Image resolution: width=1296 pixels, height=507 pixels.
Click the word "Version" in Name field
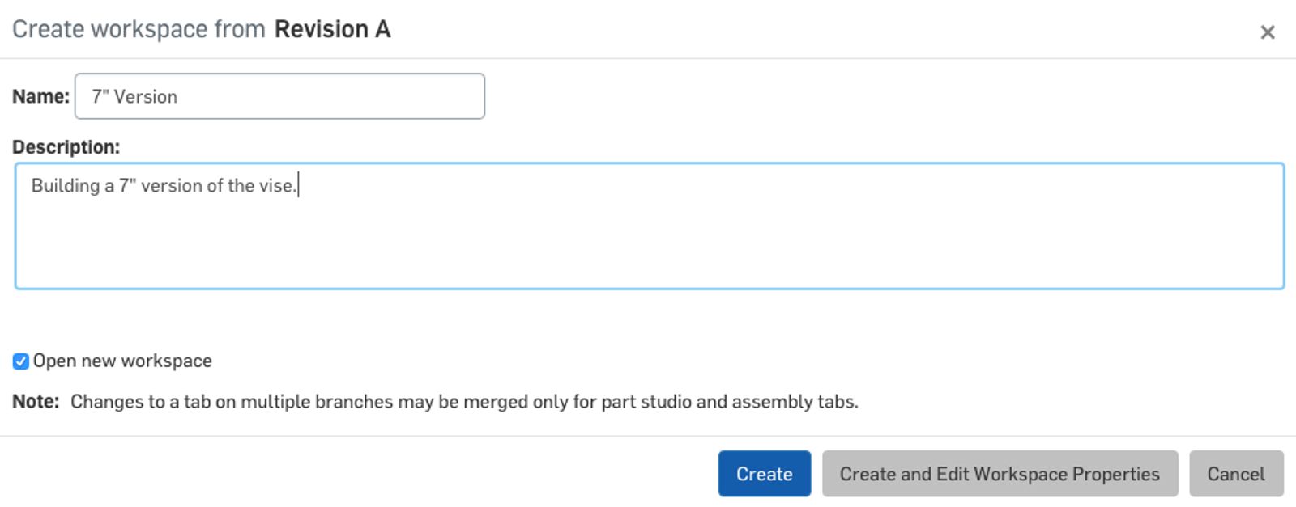[146, 97]
